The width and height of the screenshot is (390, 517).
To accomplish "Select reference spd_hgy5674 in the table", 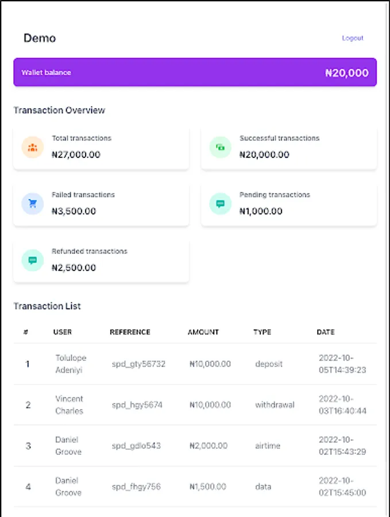I will pyautogui.click(x=137, y=405).
